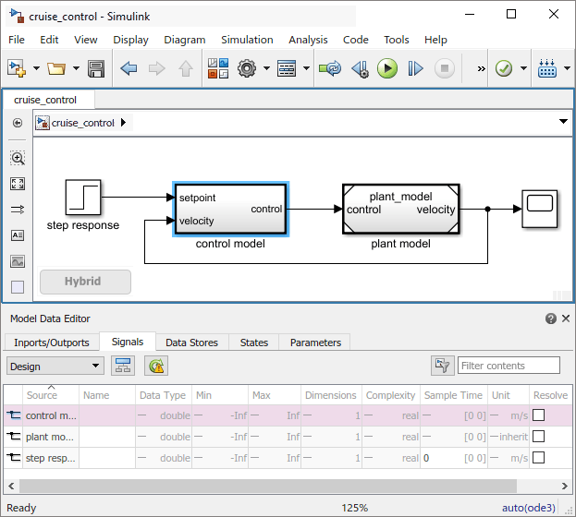Open the Model Explorer icon

[287, 68]
